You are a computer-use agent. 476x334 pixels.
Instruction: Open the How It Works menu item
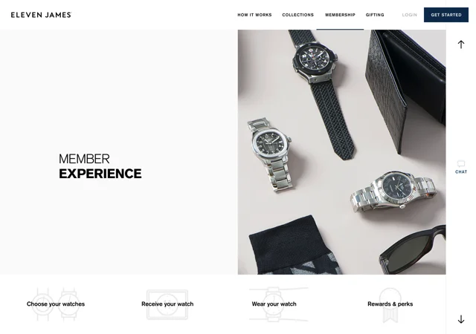[x=254, y=15]
